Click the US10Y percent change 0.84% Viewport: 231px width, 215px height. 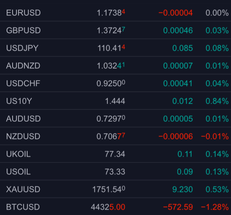217,101
